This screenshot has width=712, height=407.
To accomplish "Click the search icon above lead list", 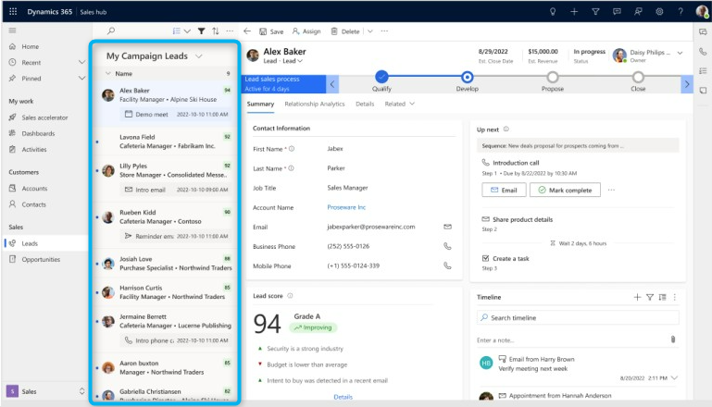I will click(x=111, y=31).
